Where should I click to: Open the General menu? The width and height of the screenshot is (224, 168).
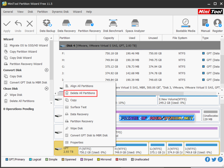[x=8, y=12]
